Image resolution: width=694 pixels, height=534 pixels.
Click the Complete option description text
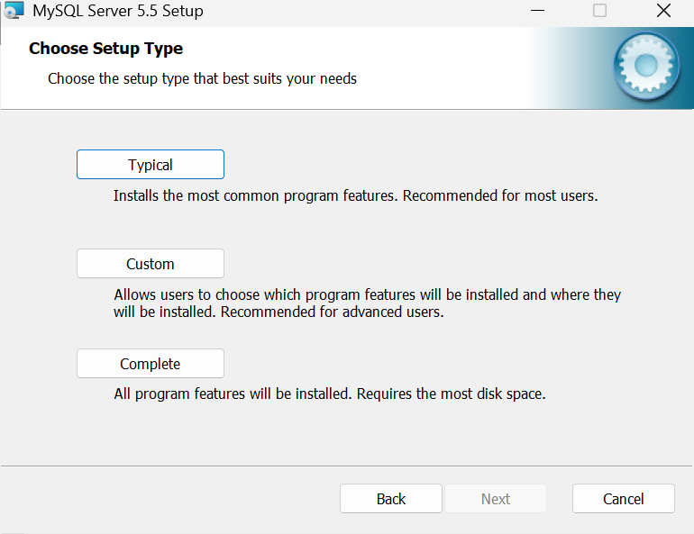(x=330, y=394)
